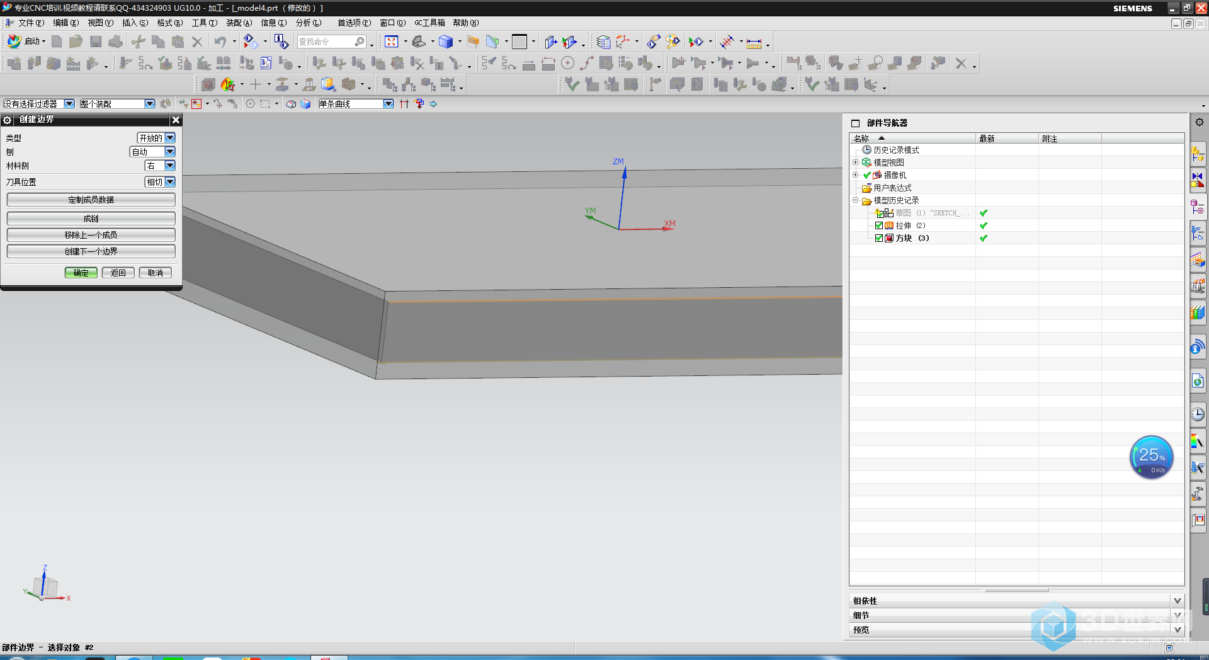Select 历史记录模式 in the navigator tree

[x=896, y=150]
